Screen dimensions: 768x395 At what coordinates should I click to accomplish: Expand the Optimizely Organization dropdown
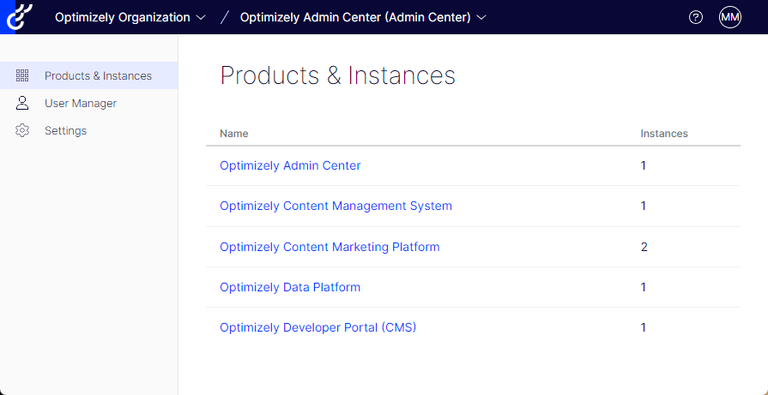(130, 17)
